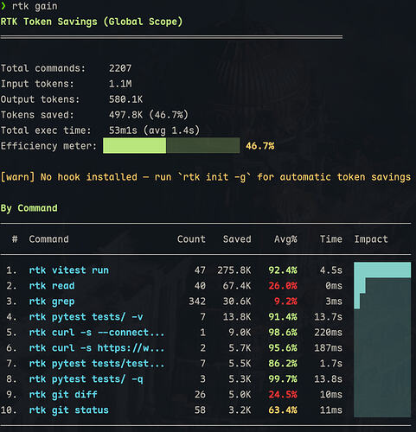The height and width of the screenshot is (432, 416).
Task: Click the 'Saved' column header
Action: [x=237, y=239]
